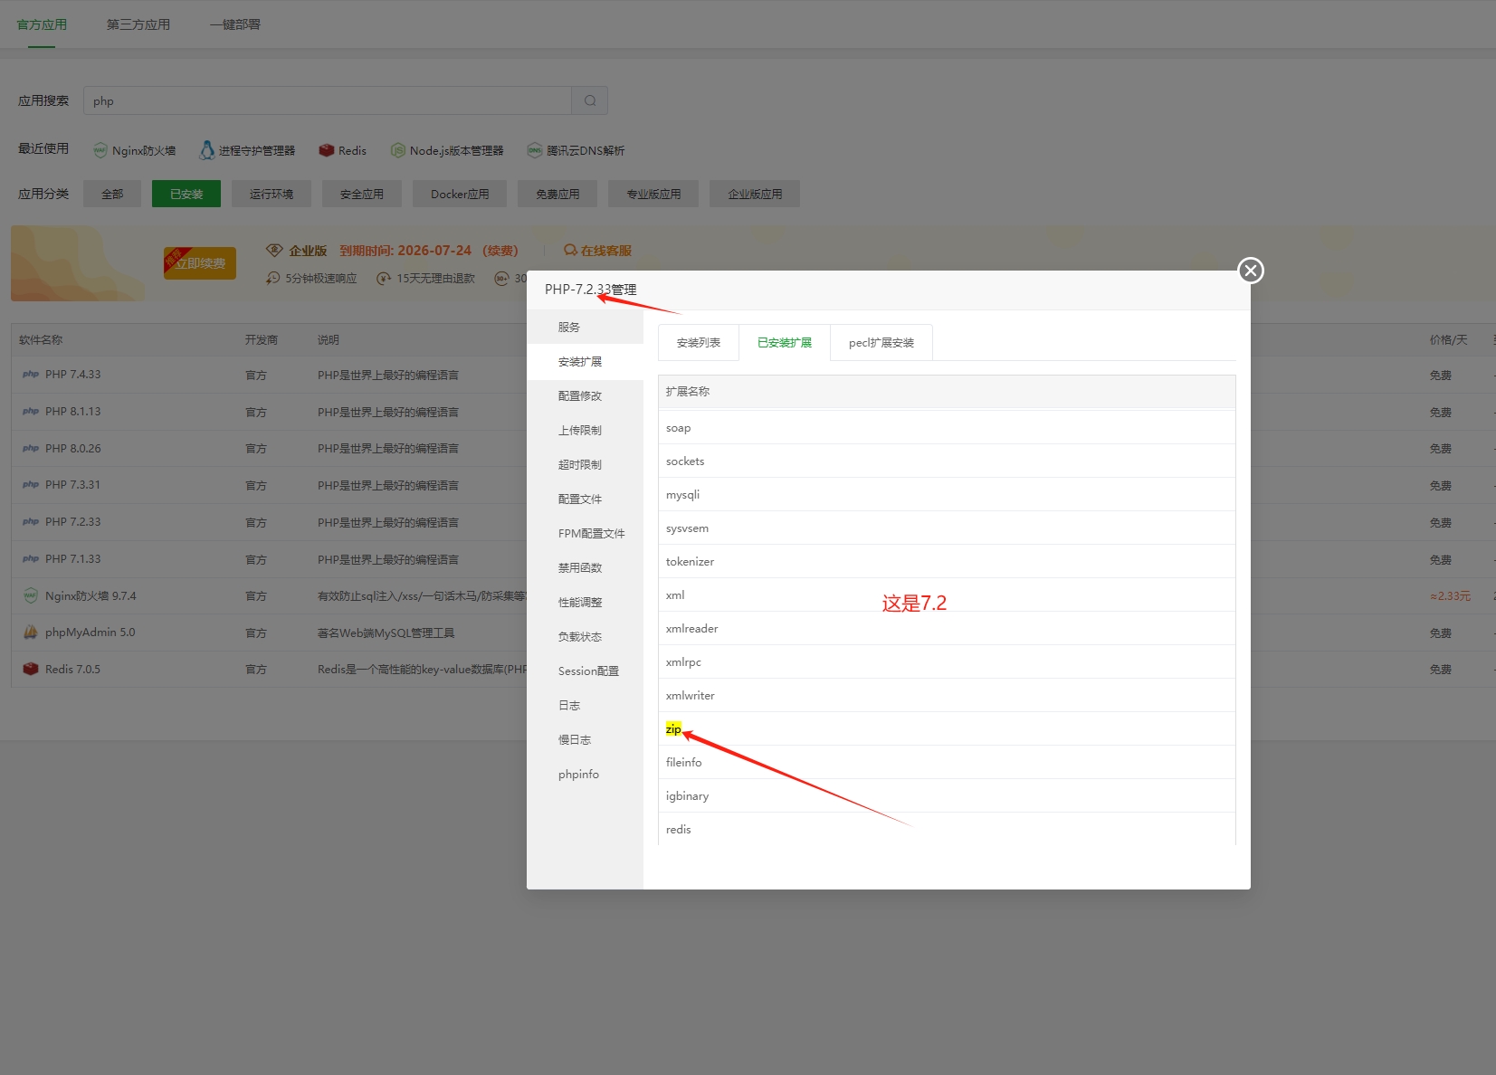Screen dimensions: 1496x1075
Task: Select FPM配置文件 in the sidebar
Action: [592, 533]
